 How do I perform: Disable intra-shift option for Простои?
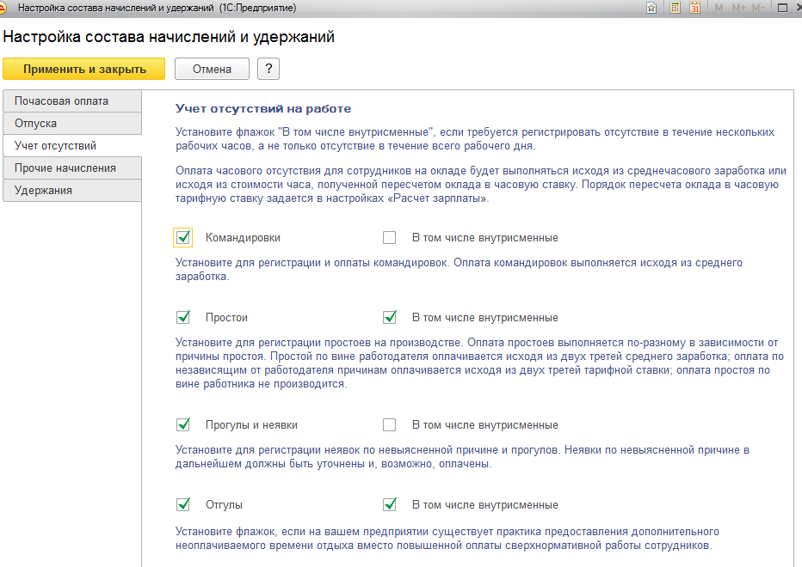click(389, 317)
